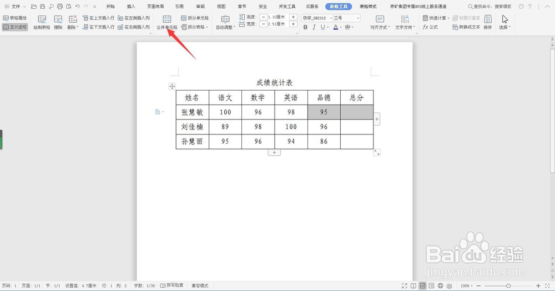Click 合并单元格 merge cells
Image resolution: width=555 pixels, height=291 pixels.
coord(167,23)
